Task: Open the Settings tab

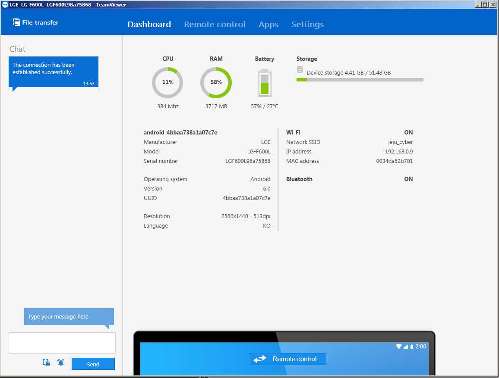Action: [307, 25]
